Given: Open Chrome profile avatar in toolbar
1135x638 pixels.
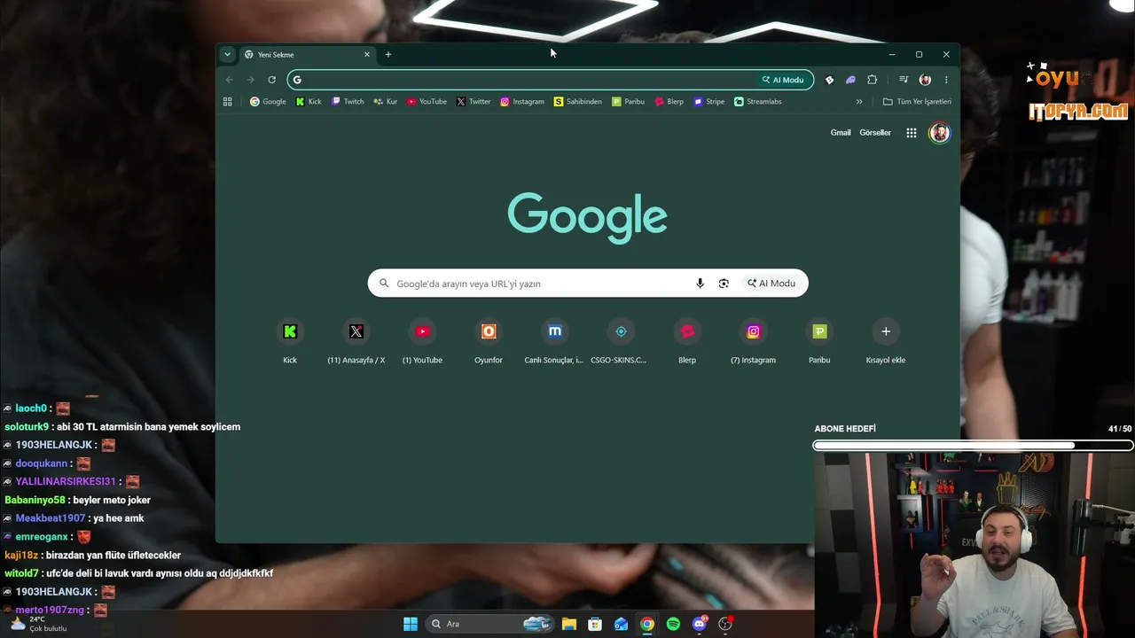Looking at the screenshot, I should point(925,80).
